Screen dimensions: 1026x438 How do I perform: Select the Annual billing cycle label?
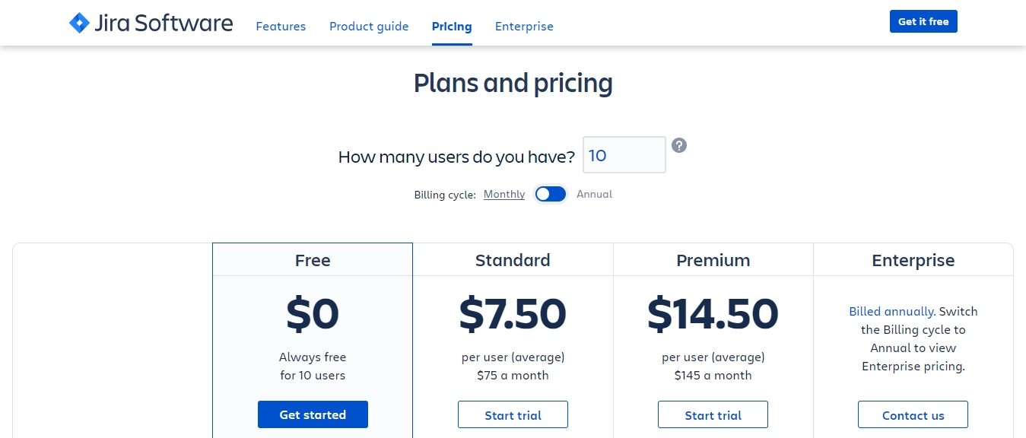coord(594,194)
